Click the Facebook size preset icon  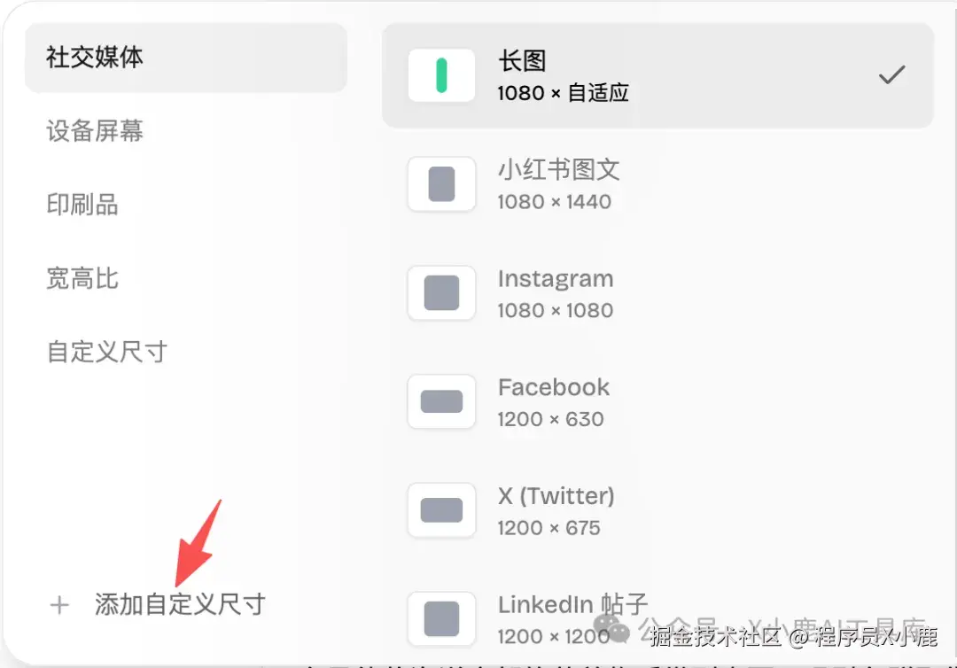(440, 401)
